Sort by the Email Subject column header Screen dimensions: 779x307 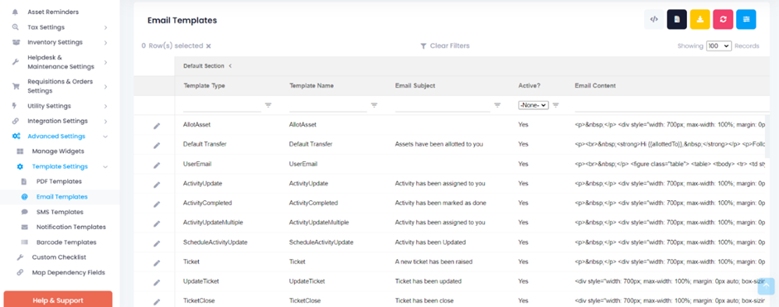(415, 86)
